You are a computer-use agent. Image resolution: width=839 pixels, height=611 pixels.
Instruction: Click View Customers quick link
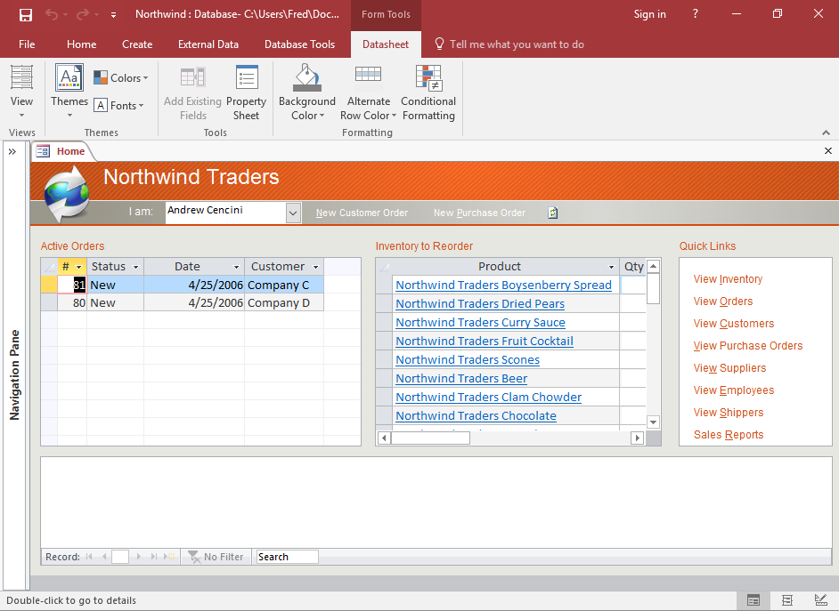[734, 324]
